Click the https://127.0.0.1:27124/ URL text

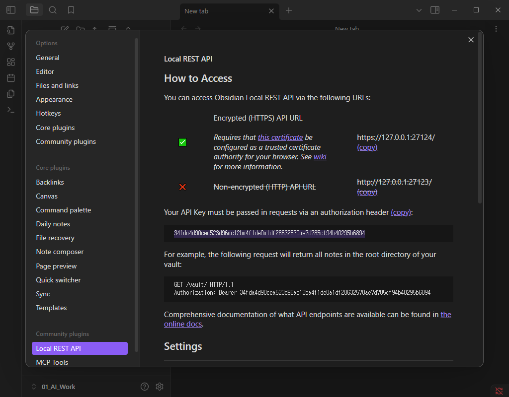pos(396,137)
